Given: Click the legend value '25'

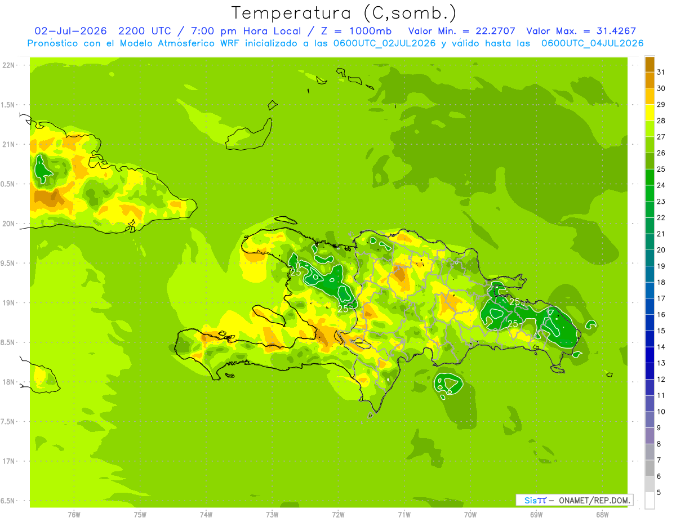Looking at the screenshot, I should [661, 169].
